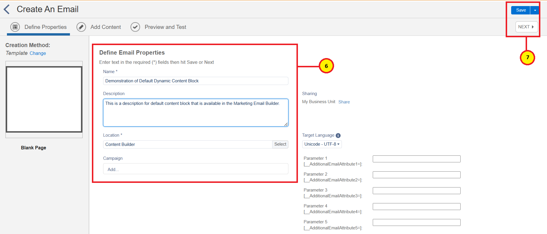Click the Share link under Sharing
547x234 pixels.
coord(344,102)
